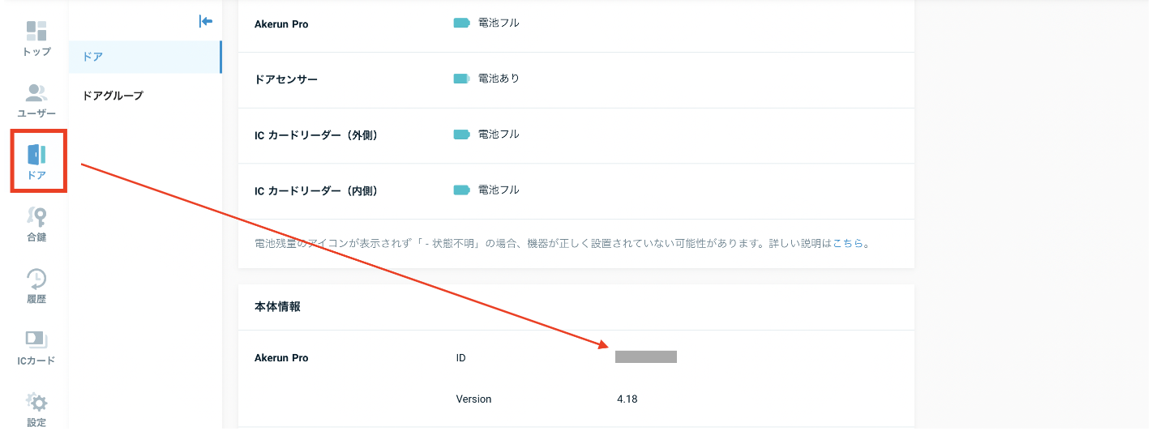This screenshot has height=431, width=1156.
Task: Open the ICカード icon
Action: [x=36, y=340]
